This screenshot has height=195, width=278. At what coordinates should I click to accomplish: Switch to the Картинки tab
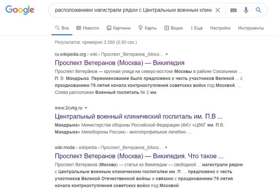(x=119, y=28)
